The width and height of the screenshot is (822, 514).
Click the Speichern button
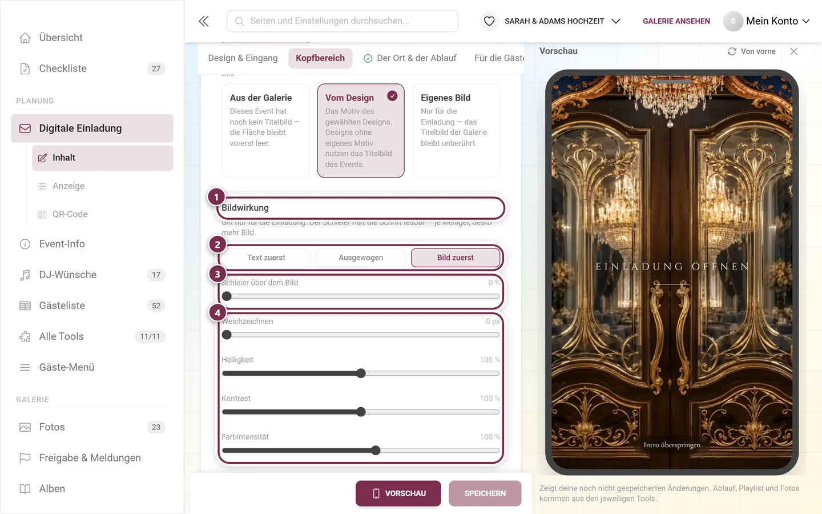coord(485,493)
